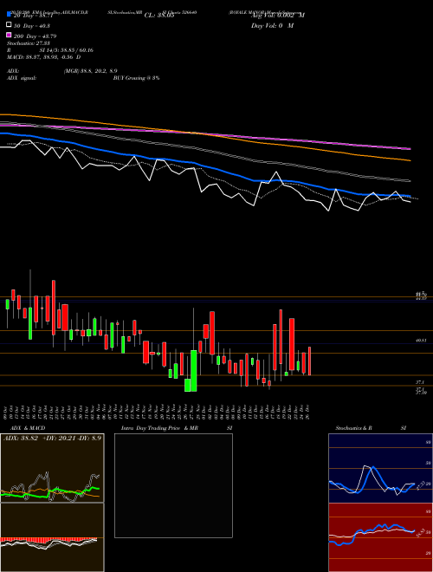Image resolution: width=433 pixels, height=572 pixels.
Task: Click the ADX (MGR) 38.8, 20.2, 8.9 values
Action: click(x=90, y=71)
